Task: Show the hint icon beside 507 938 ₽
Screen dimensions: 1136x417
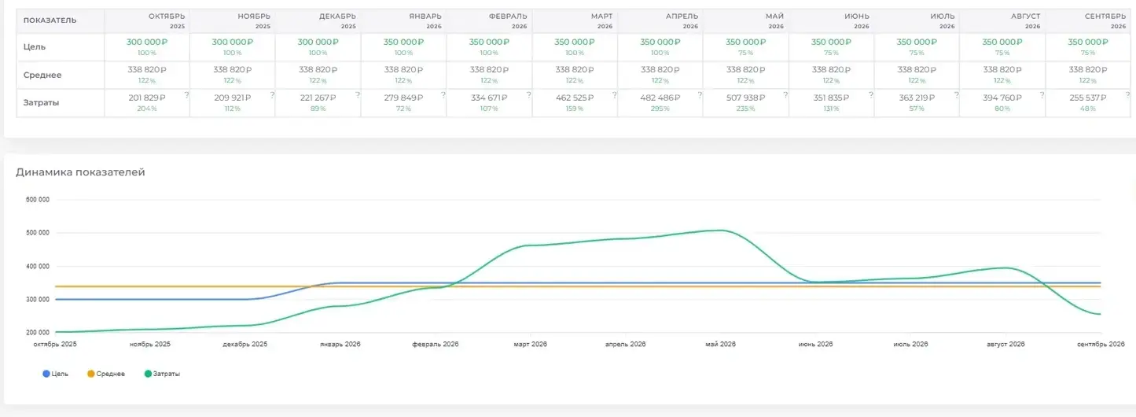Action: tap(785, 94)
